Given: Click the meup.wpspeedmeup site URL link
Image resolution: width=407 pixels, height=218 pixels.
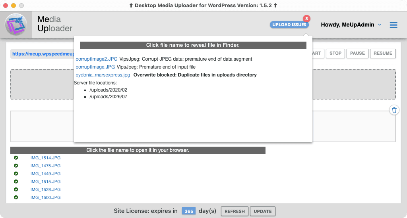Looking at the screenshot, I should click(x=43, y=54).
